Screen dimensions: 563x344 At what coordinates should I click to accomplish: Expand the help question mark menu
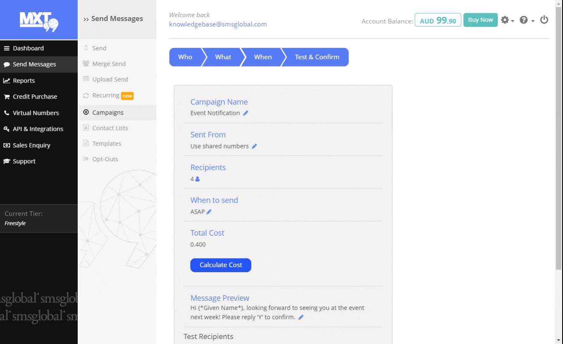[x=526, y=20]
